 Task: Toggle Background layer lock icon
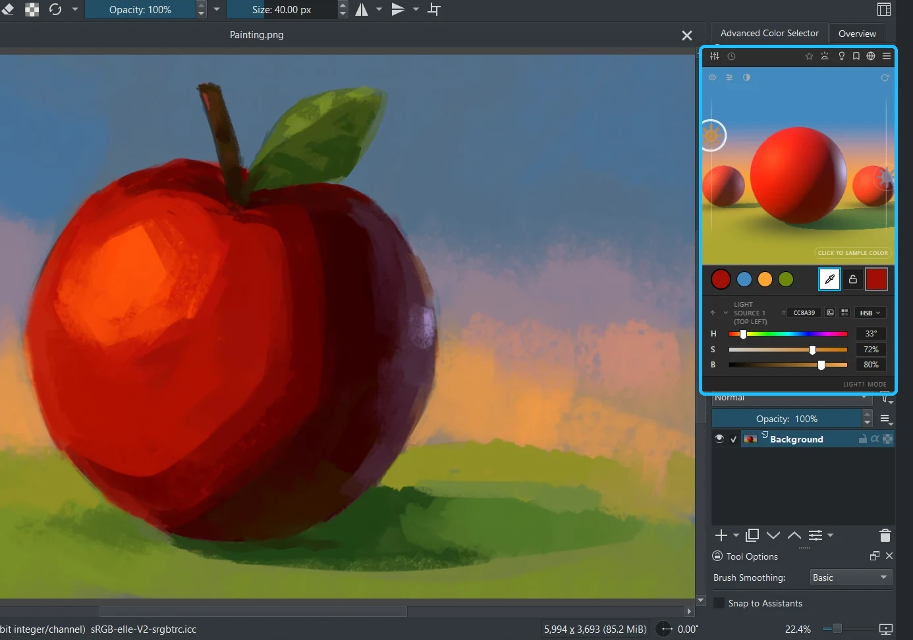pos(862,439)
